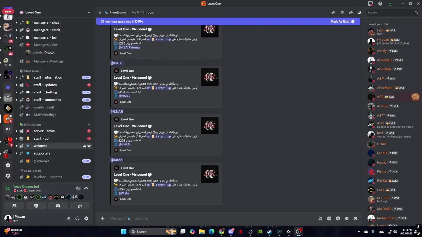
Task: Click the Muvxn user avatar in the user panel
Action: point(8,218)
